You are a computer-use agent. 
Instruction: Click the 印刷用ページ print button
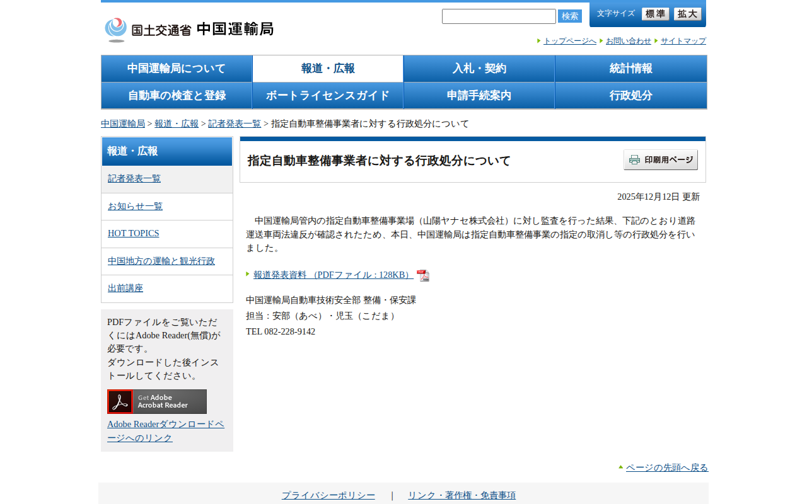661,159
